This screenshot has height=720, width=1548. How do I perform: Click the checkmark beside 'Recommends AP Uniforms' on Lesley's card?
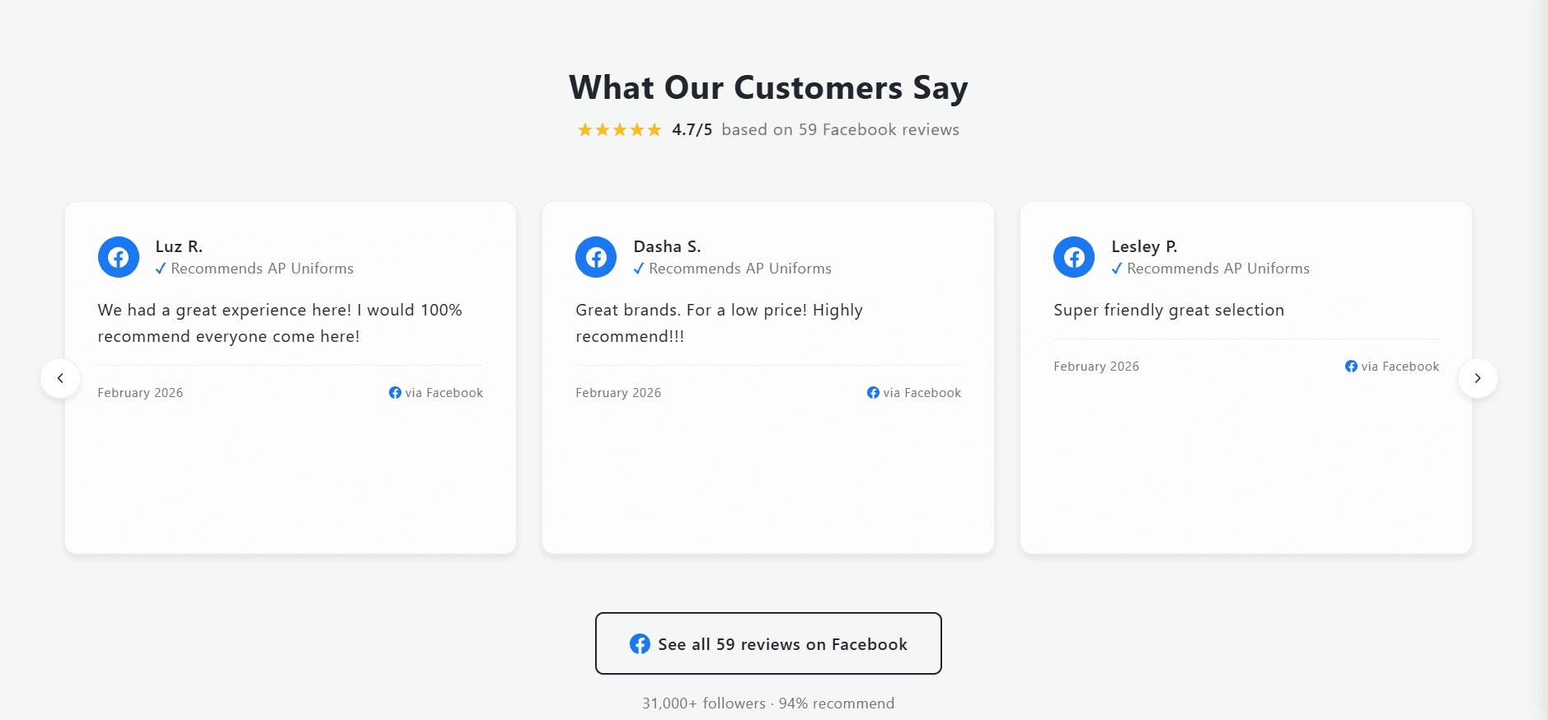(1116, 268)
